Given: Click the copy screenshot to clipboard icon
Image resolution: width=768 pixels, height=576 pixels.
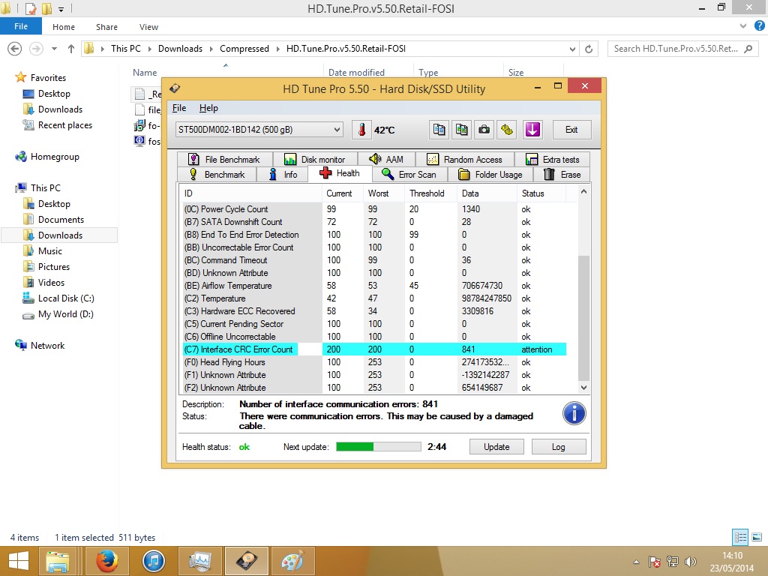Looking at the screenshot, I should click(x=461, y=130).
